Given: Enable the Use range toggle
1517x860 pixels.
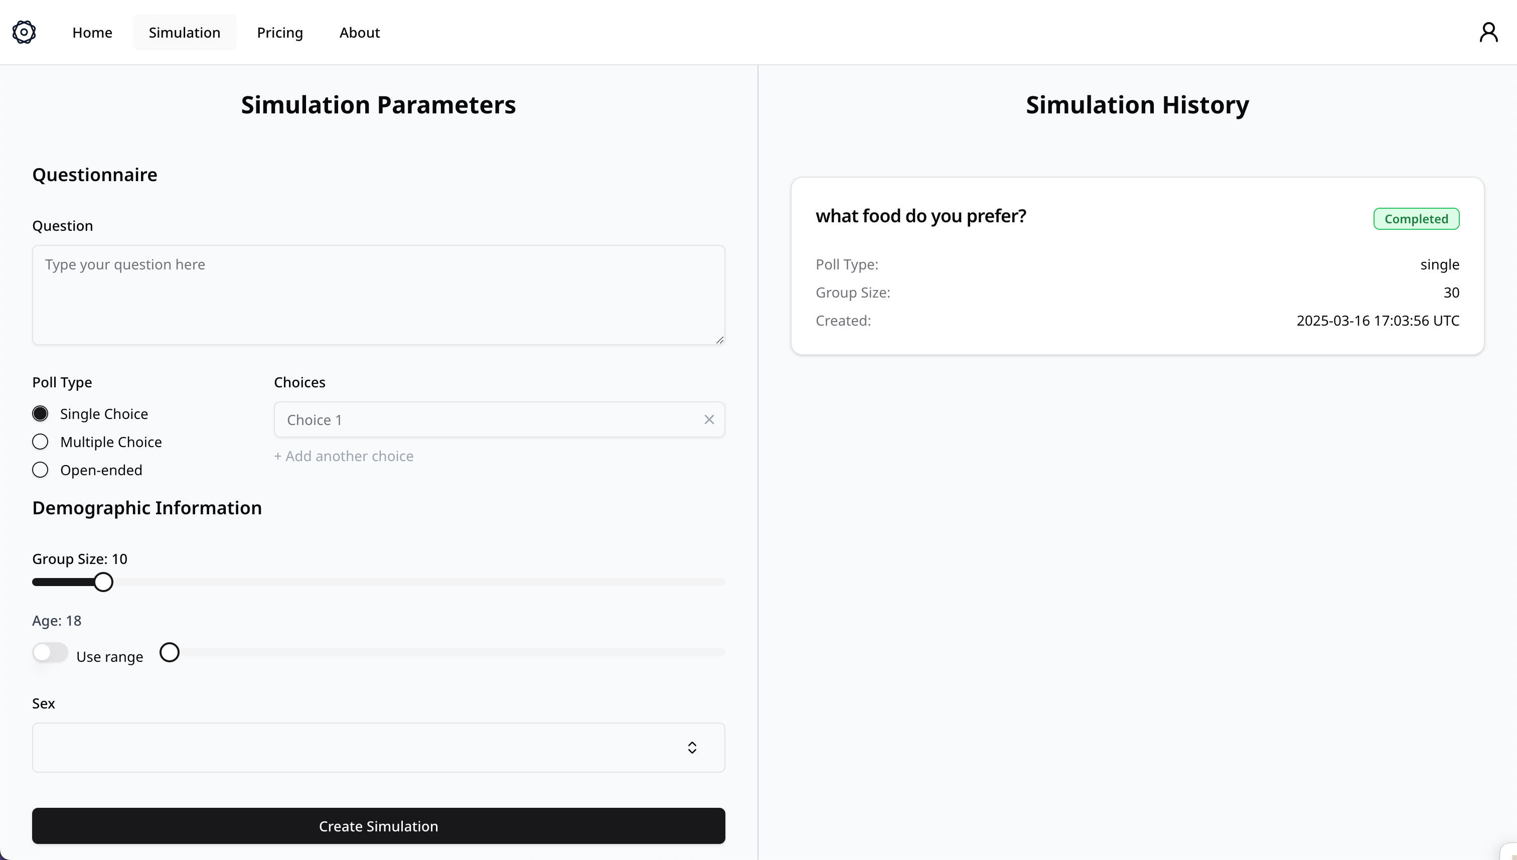Looking at the screenshot, I should coord(50,653).
